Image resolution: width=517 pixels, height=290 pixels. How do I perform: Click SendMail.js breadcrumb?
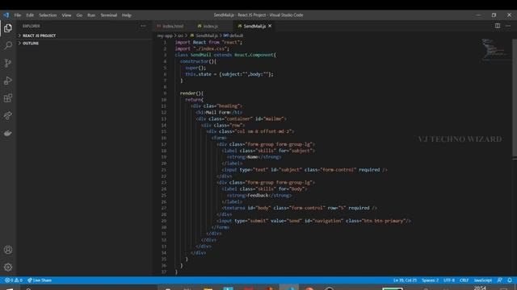(207, 35)
